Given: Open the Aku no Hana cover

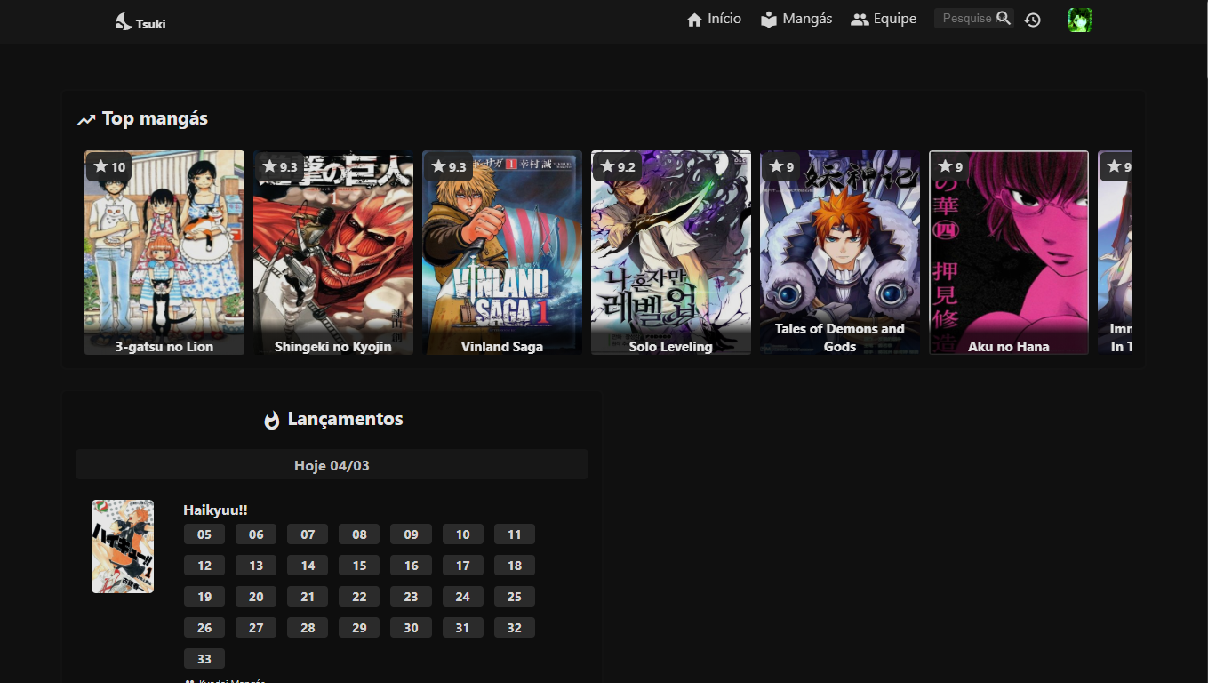Looking at the screenshot, I should [1009, 253].
